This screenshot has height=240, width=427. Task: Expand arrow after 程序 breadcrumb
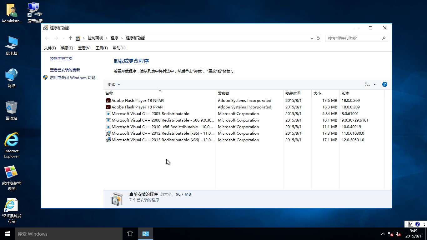click(122, 38)
